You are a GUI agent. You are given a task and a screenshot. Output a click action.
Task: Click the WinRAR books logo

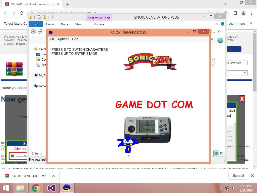tap(14, 69)
